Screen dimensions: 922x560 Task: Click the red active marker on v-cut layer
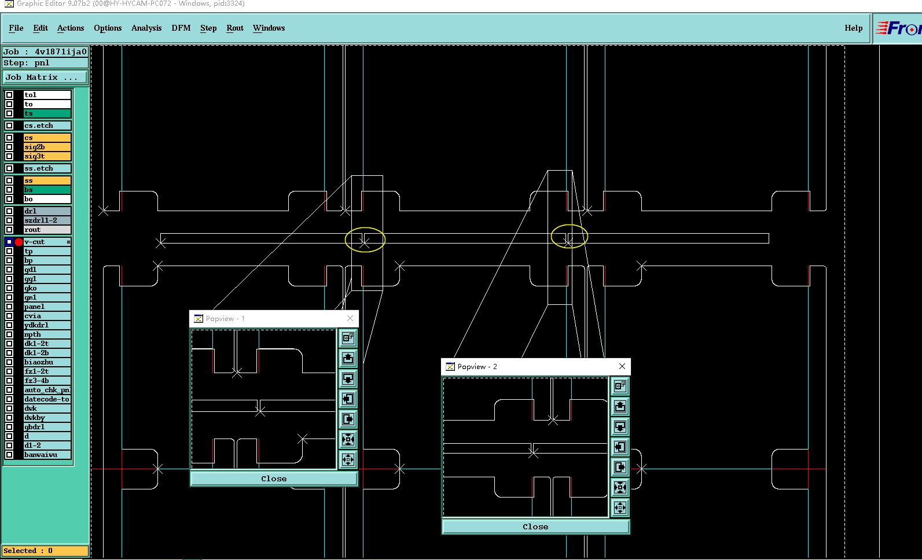(19, 242)
